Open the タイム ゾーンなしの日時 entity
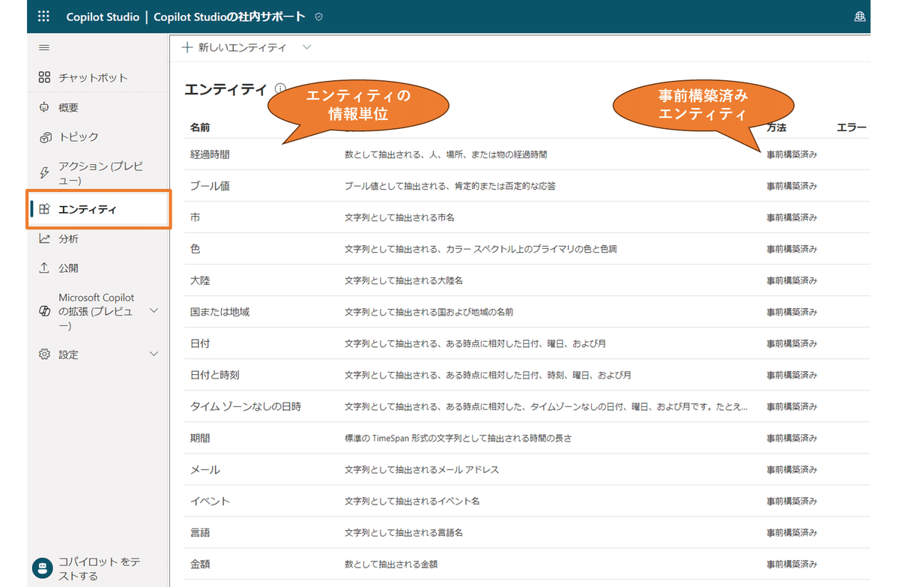 pos(246,406)
